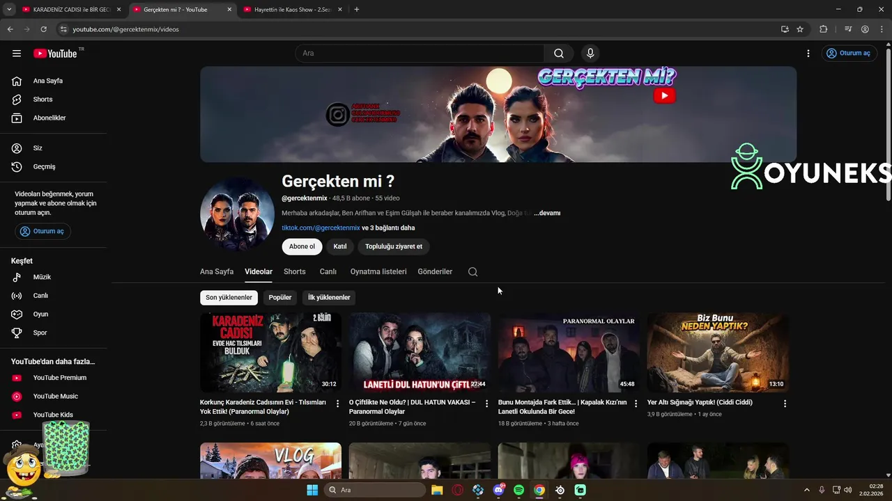Click the sidebar Oturum aç button
The width and height of the screenshot is (892, 501).
tap(43, 231)
